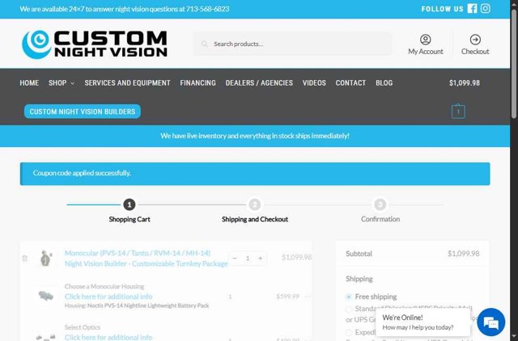Open the live chat bubble icon
518x341 pixels.
point(491,322)
